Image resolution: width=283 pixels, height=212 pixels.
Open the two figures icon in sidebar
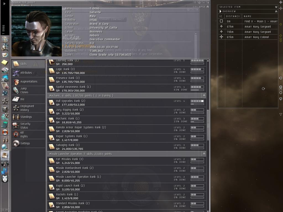pyautogui.click(x=5, y=140)
